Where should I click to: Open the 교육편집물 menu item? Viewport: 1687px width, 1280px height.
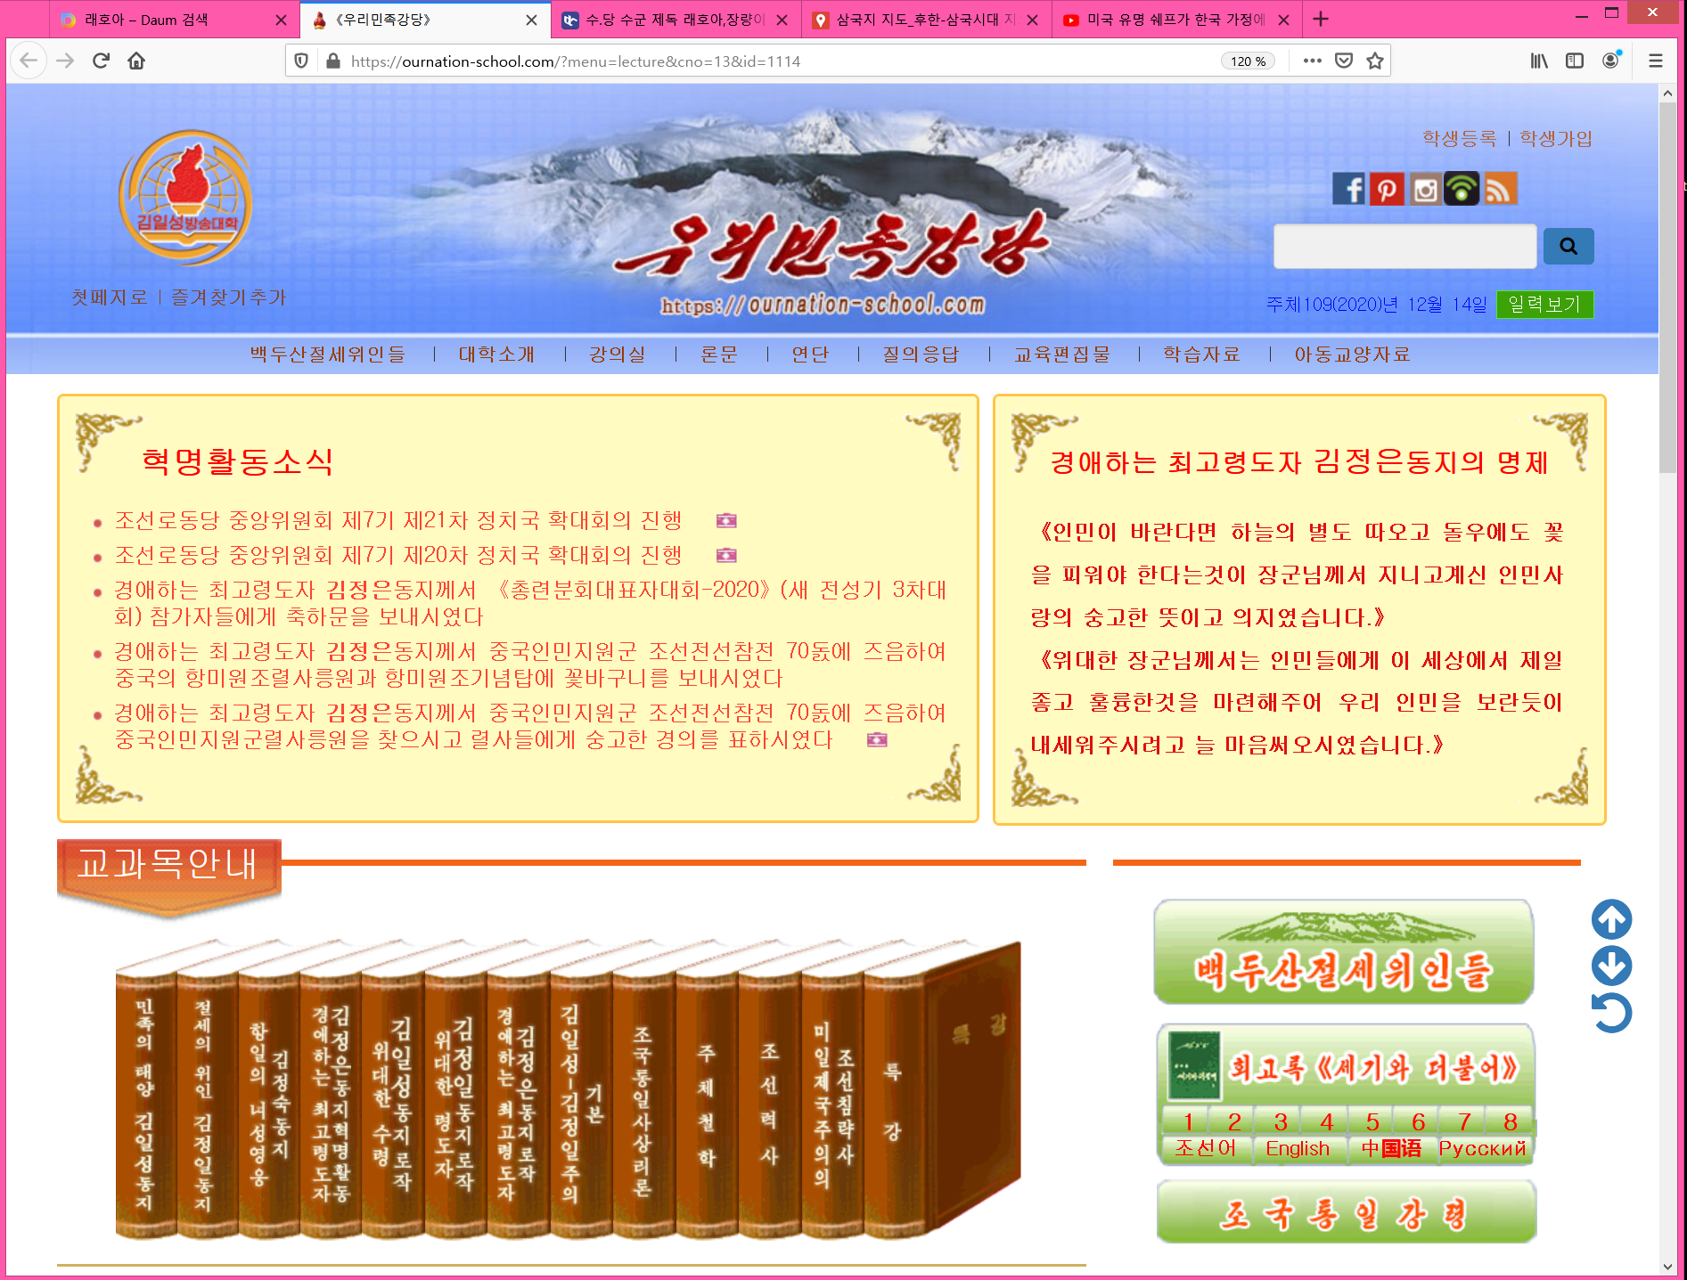(1062, 355)
